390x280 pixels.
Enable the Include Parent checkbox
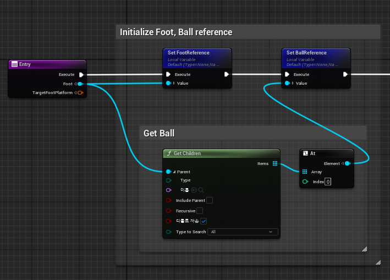[x=210, y=200]
